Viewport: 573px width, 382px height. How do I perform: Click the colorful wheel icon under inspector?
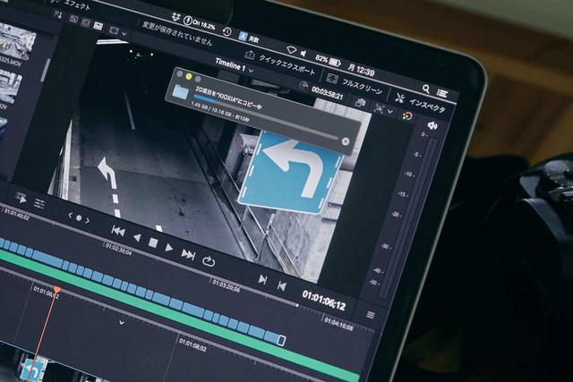pos(407,116)
